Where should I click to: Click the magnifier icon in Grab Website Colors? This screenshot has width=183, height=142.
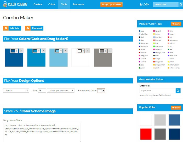point(178,91)
